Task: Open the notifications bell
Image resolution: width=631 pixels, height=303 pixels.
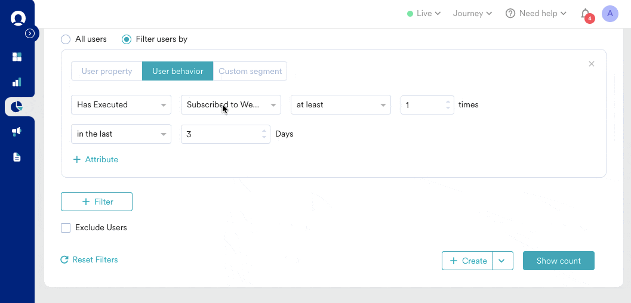Action: coord(585,14)
